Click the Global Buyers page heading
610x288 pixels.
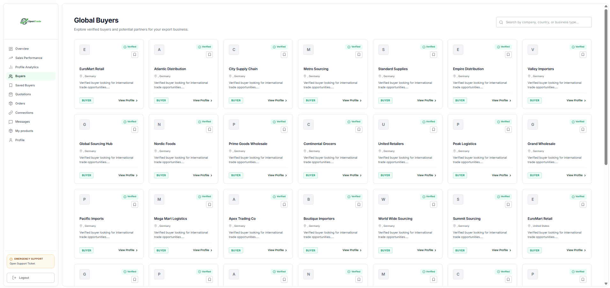click(x=96, y=20)
